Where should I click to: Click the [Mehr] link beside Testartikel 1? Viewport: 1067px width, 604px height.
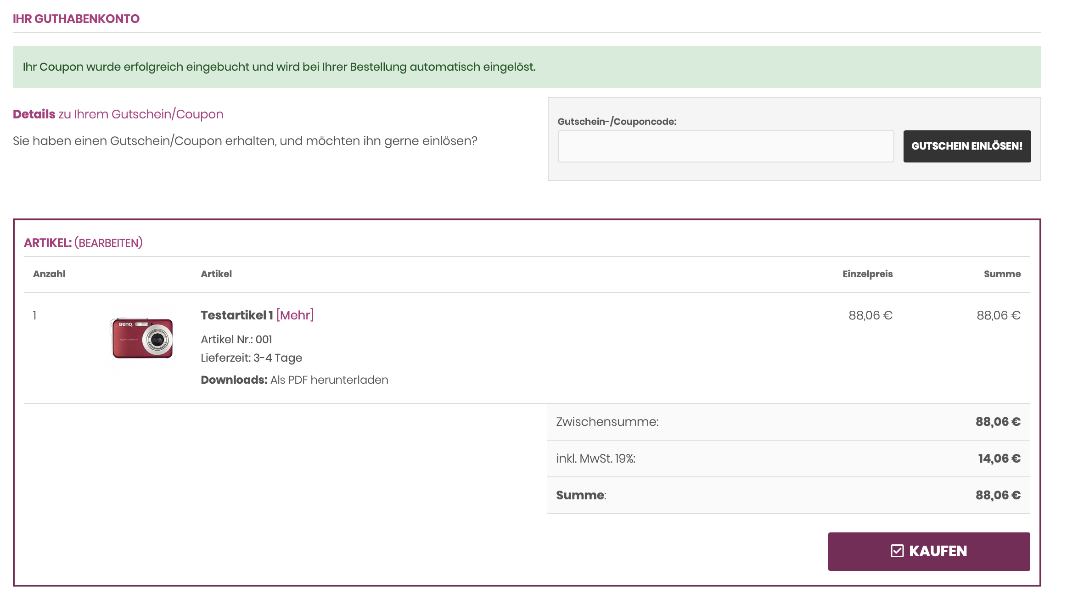(295, 315)
